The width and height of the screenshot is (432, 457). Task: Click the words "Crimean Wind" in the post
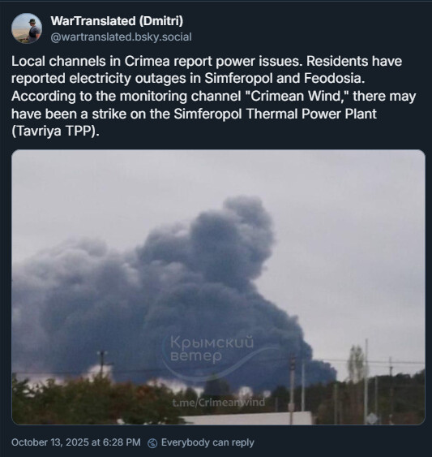click(x=297, y=96)
